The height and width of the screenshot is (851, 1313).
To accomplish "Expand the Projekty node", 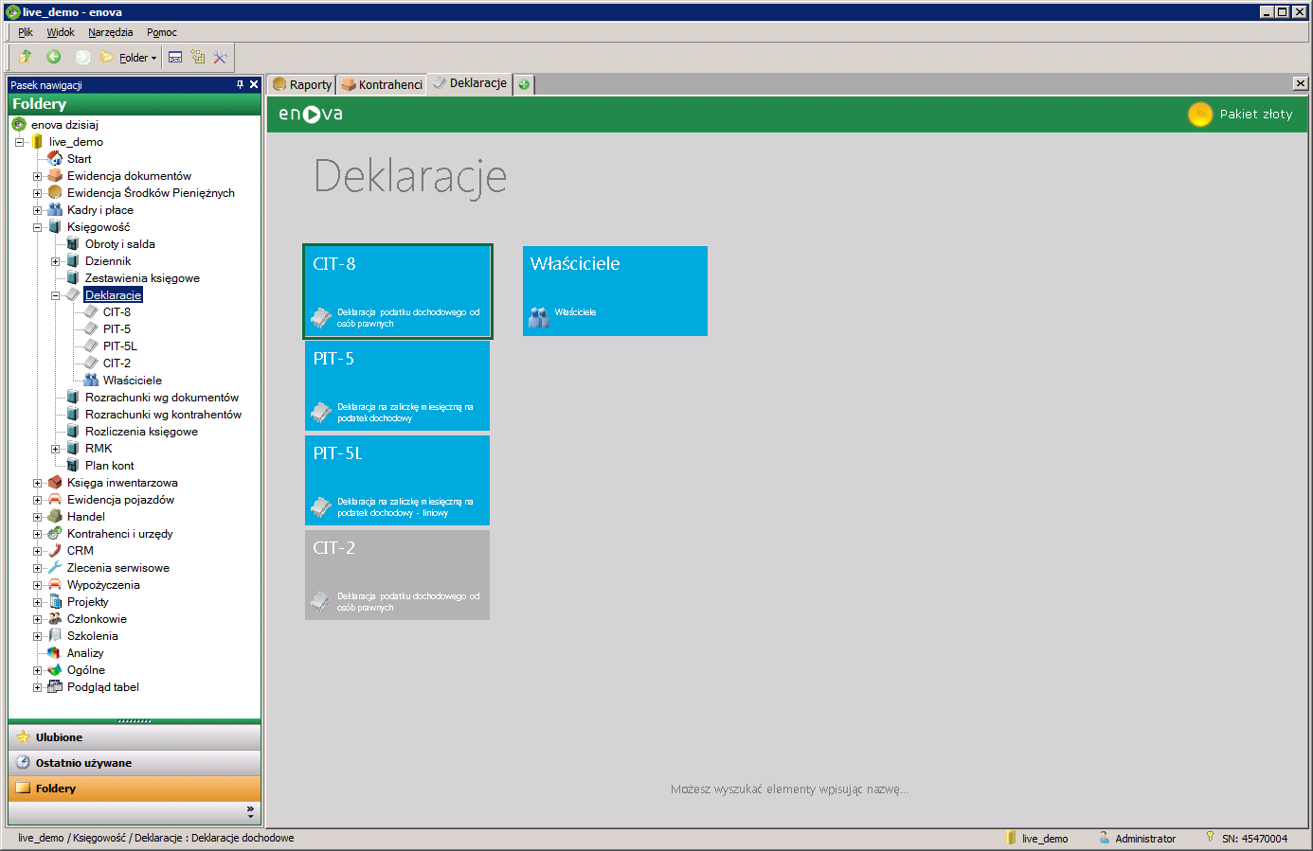I will point(37,602).
